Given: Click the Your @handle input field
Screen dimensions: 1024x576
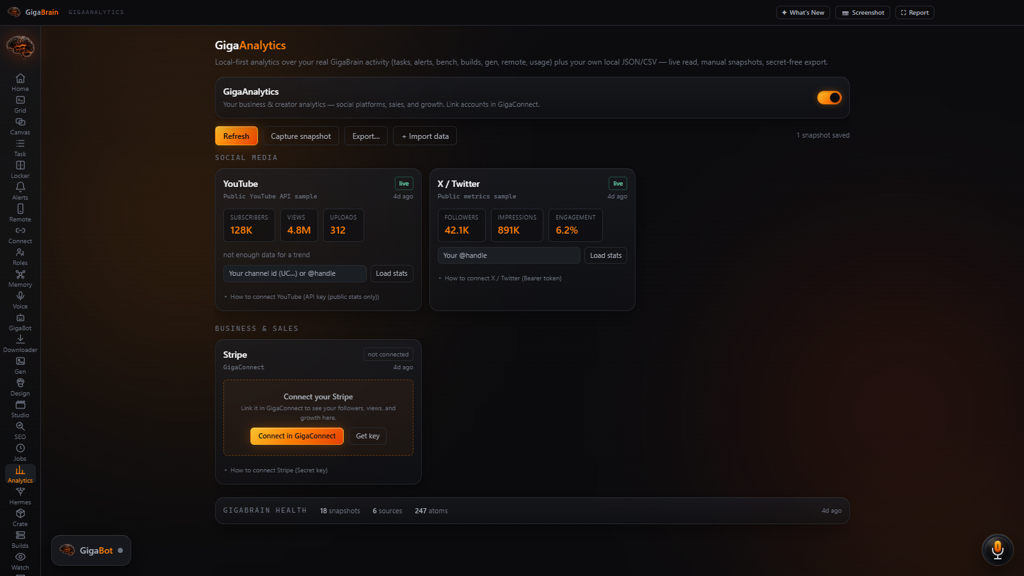Looking at the screenshot, I should pyautogui.click(x=509, y=255).
